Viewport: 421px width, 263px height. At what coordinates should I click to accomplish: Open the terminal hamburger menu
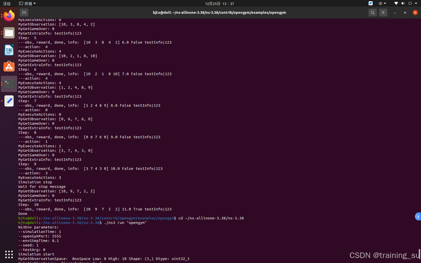pyautogui.click(x=383, y=12)
